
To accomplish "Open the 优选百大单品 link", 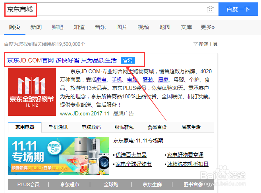I will [131, 155].
